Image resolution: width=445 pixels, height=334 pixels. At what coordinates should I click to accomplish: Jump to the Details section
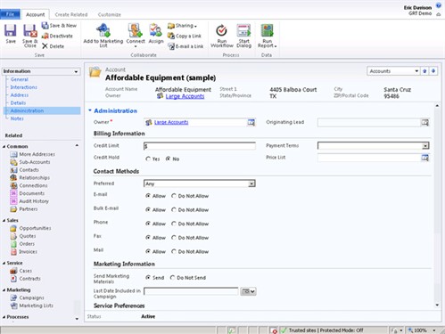click(x=18, y=102)
